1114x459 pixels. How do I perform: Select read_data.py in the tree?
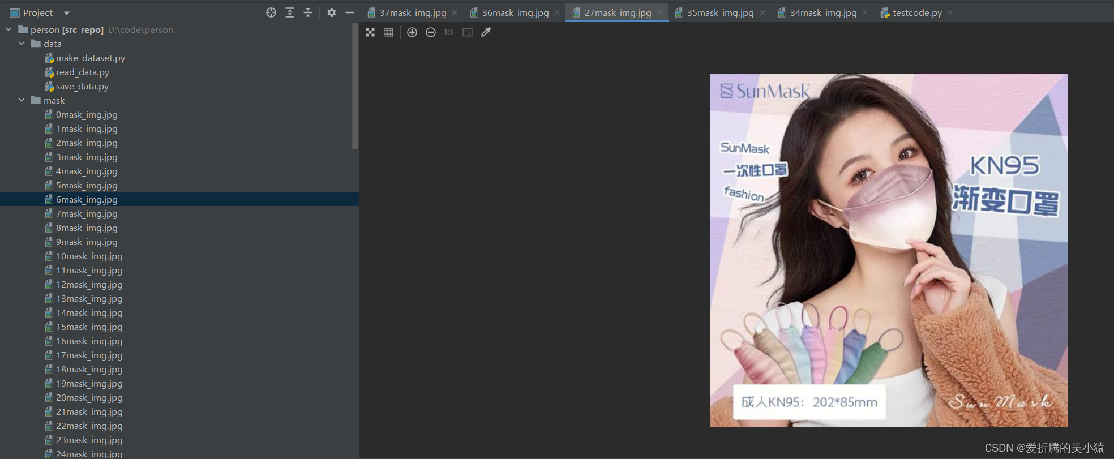click(83, 72)
